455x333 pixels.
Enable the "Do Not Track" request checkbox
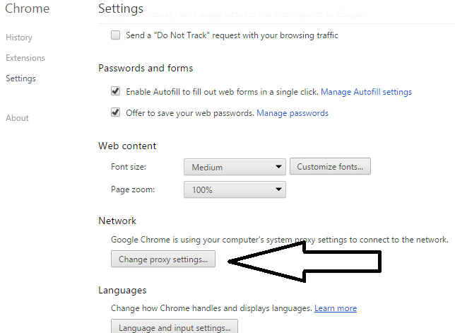(116, 35)
